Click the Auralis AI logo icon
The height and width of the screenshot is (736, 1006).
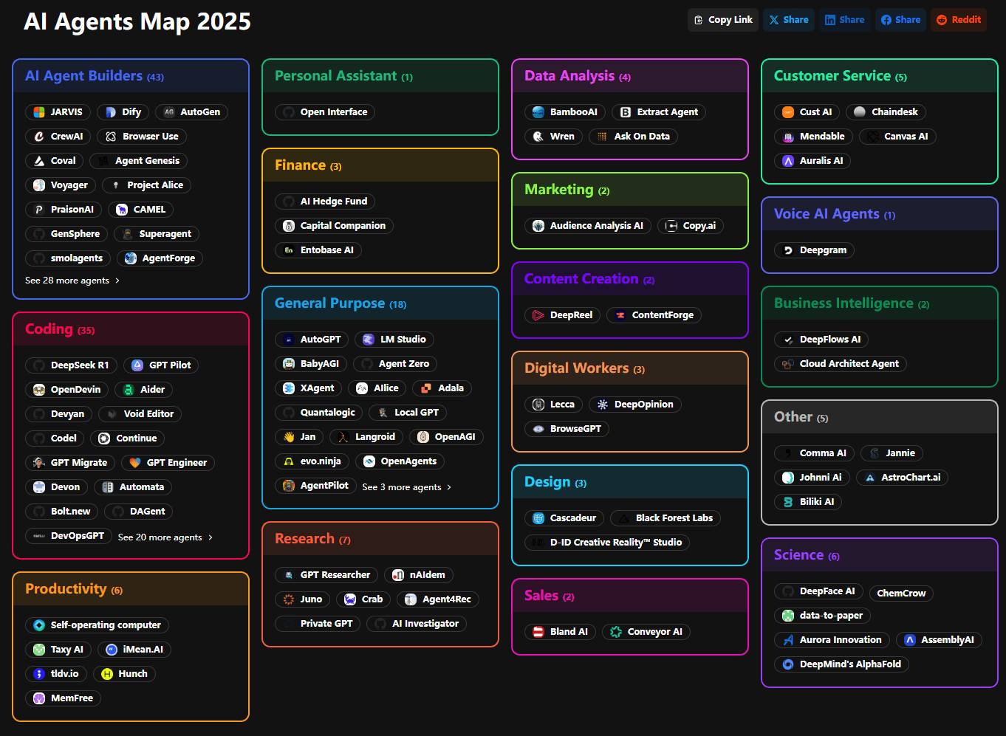(x=788, y=161)
